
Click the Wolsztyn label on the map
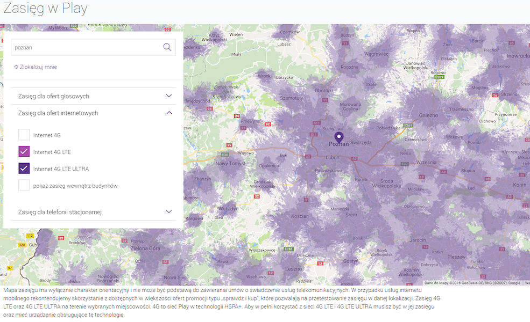228,209
